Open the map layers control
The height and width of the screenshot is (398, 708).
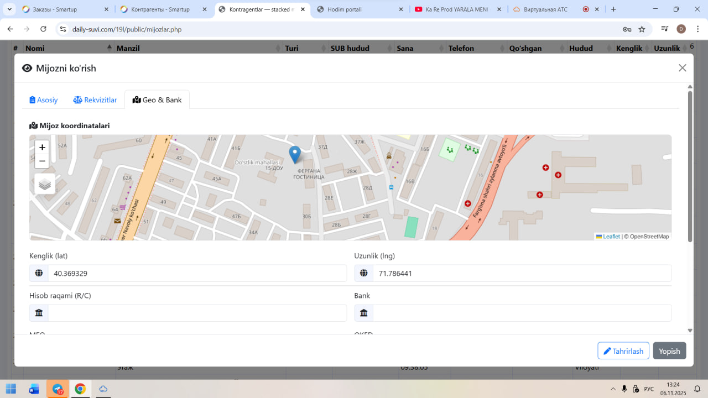pyautogui.click(x=45, y=184)
